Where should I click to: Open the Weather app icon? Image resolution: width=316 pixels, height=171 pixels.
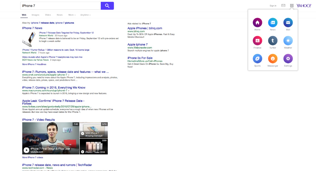[x=288, y=41]
